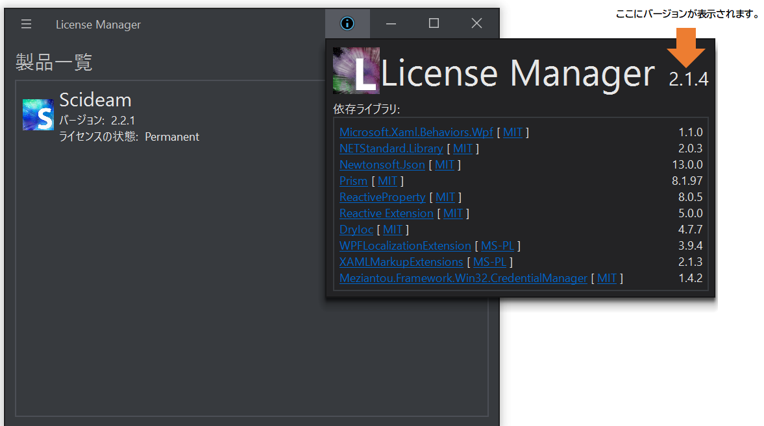Viewport: 764px width, 426px height.
Task: Click the バージョン: 2.2.1 text
Action: (x=97, y=120)
